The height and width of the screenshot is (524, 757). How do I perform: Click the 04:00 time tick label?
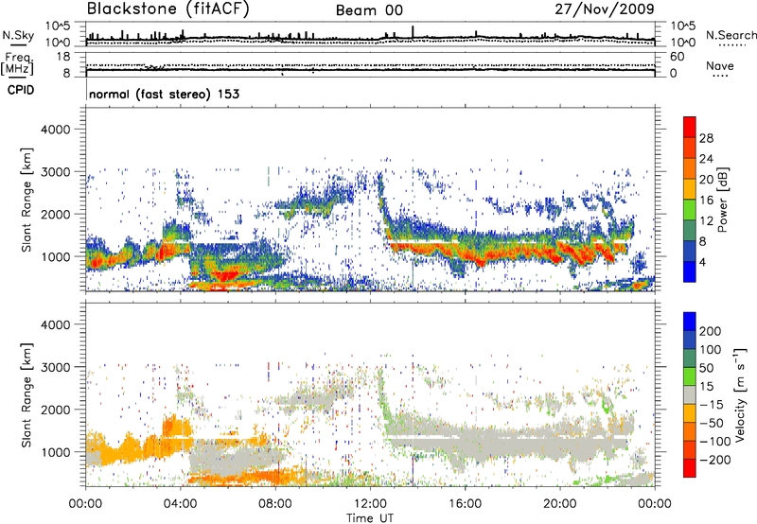[x=180, y=504]
